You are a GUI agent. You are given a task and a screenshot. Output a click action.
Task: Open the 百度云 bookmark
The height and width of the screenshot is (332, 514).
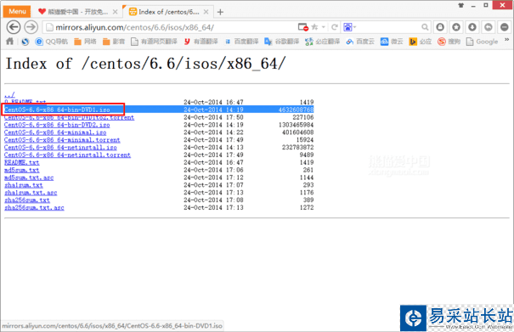(x=360, y=42)
